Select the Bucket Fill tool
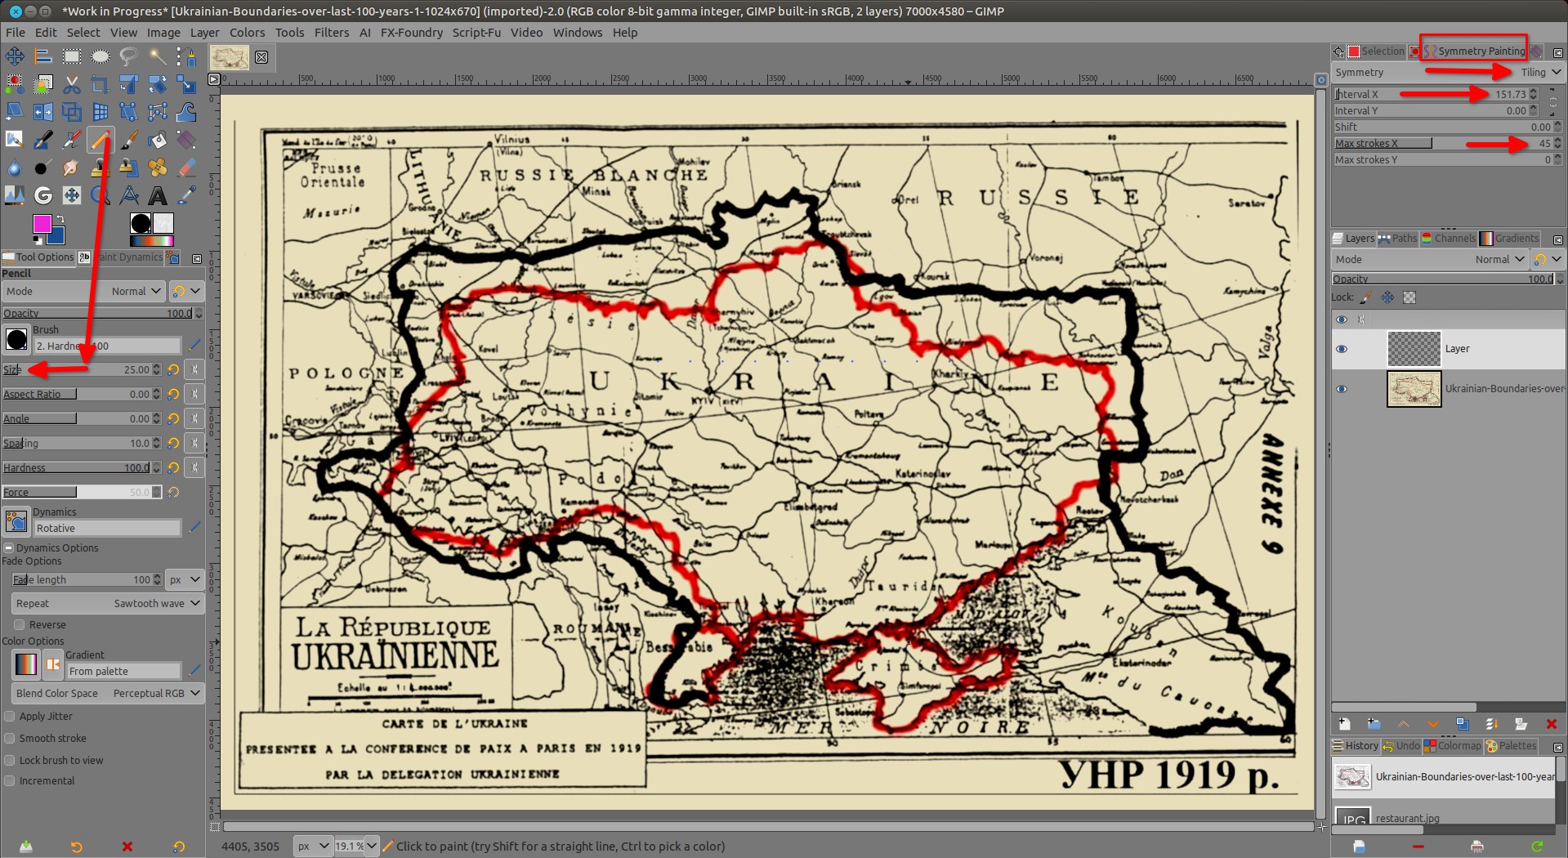The height and width of the screenshot is (858, 1568). [x=158, y=140]
